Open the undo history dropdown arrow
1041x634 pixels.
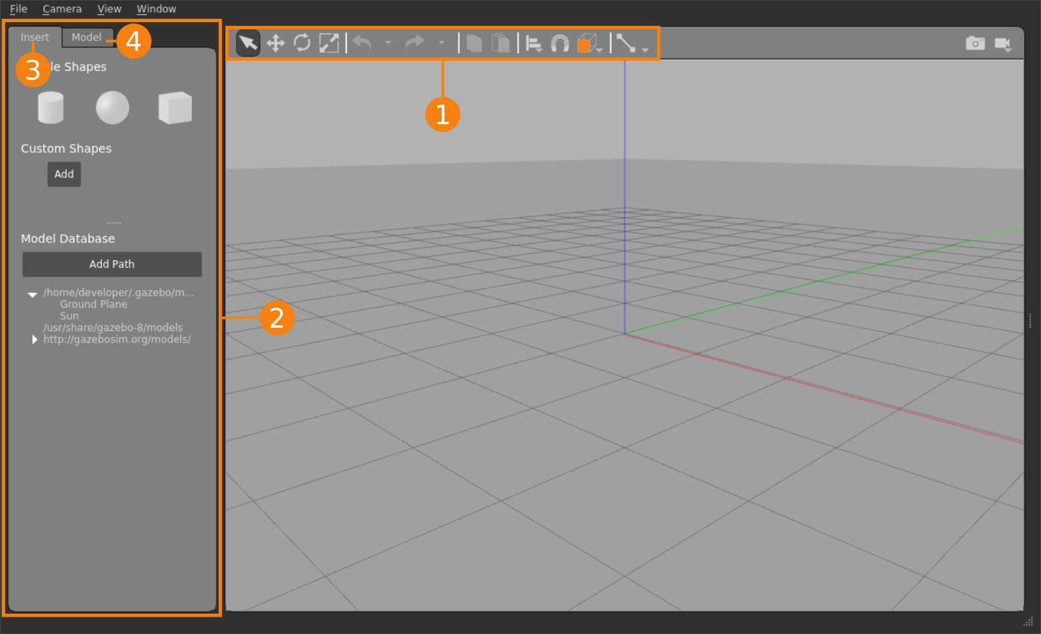point(388,43)
